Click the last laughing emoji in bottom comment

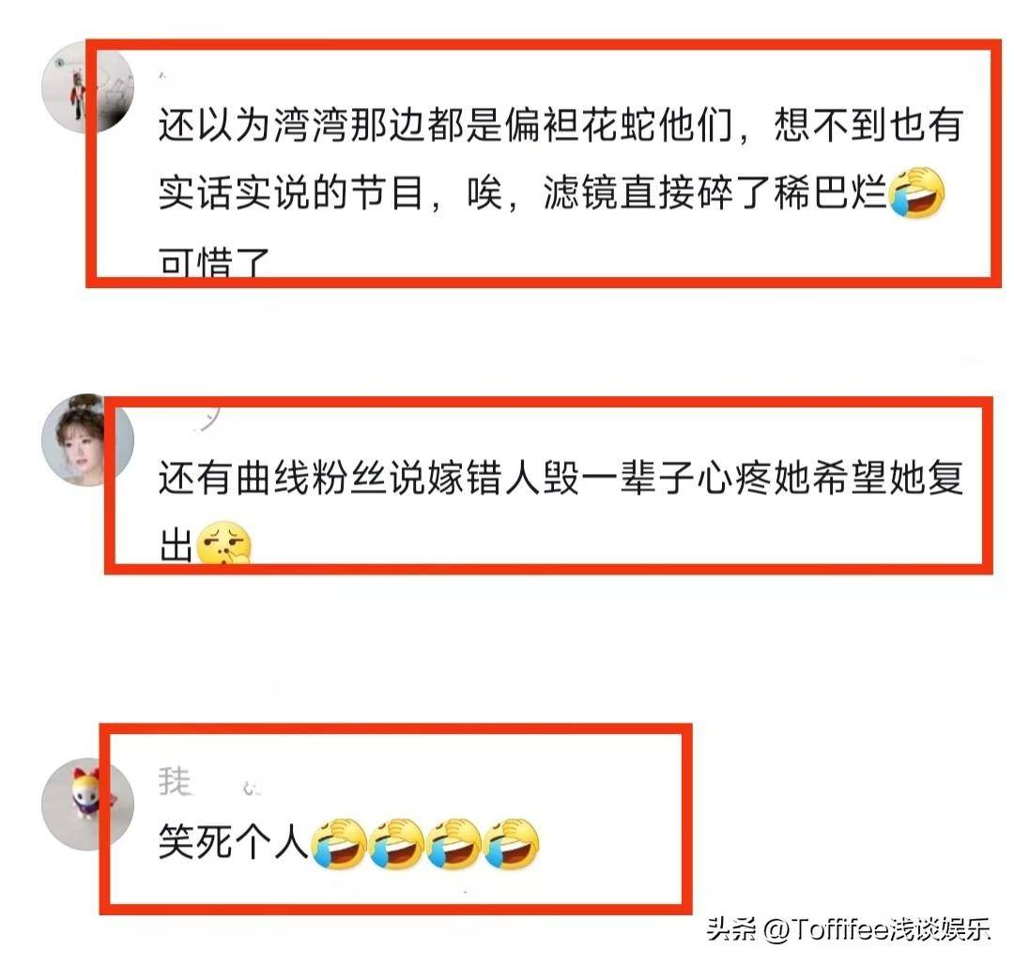pos(511,844)
